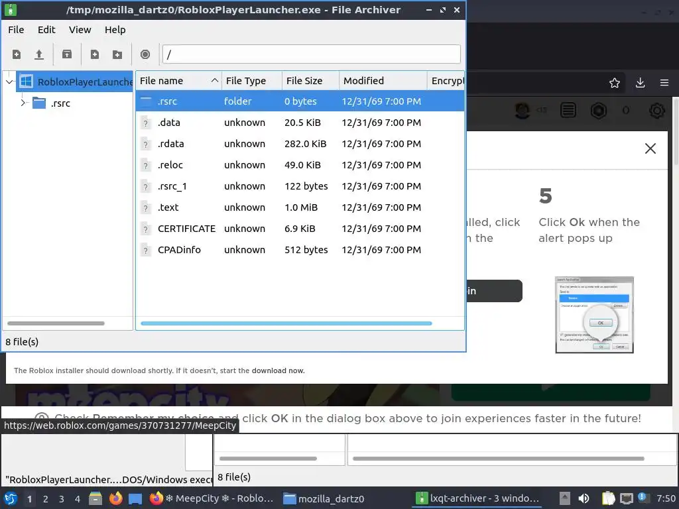Switch to the mozilla_dartz0 taskbar window

pos(324,498)
